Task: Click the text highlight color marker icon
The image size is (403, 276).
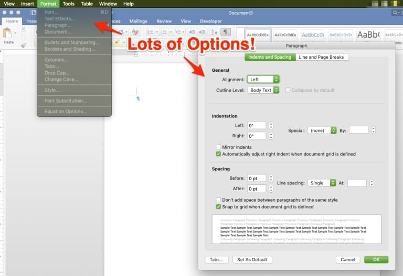Action: [x=117, y=42]
